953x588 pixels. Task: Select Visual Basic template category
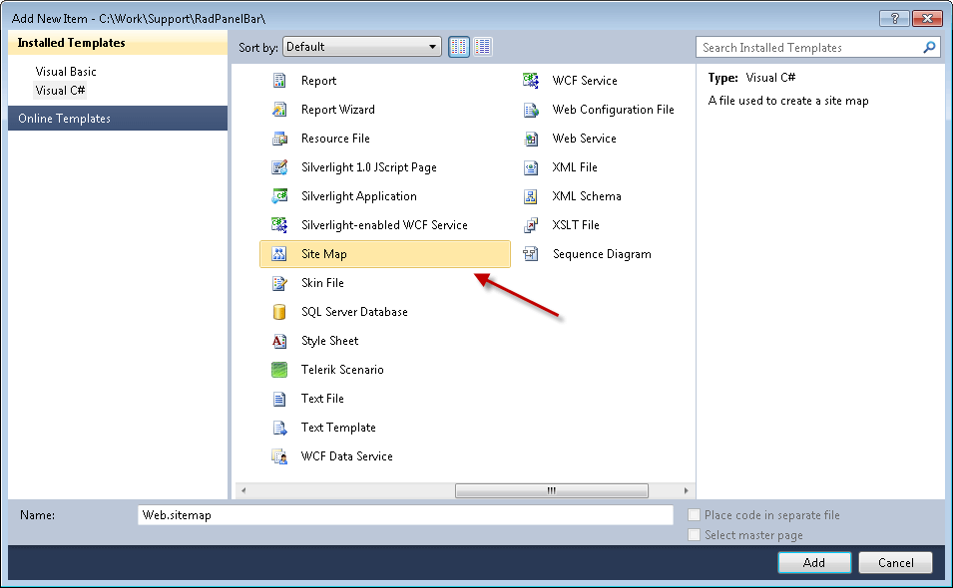coord(66,72)
